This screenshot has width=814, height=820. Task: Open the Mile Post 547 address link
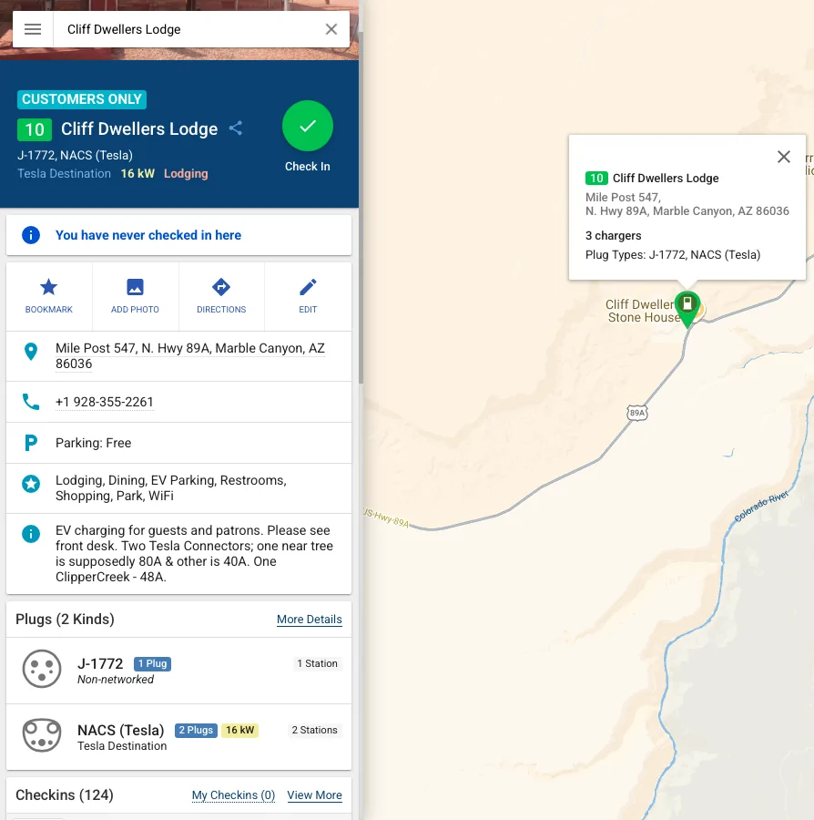[x=189, y=356]
